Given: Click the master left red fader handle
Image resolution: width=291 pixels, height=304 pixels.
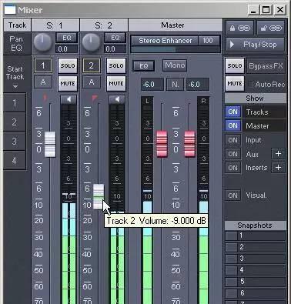Looking at the screenshot, I should coord(162,143).
